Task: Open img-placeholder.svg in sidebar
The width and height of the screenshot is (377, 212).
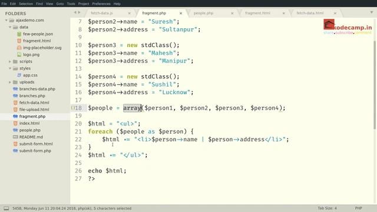Action: tap(42, 48)
